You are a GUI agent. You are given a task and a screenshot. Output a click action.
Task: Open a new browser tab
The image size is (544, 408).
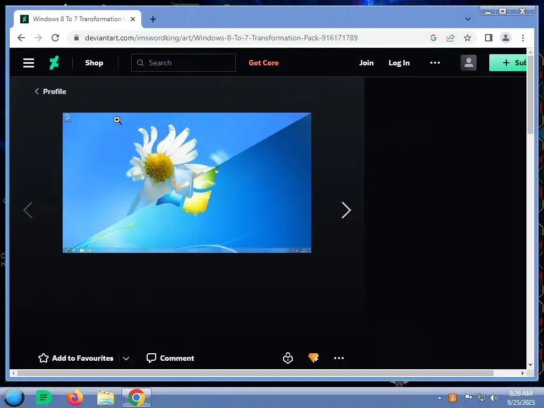pos(152,19)
